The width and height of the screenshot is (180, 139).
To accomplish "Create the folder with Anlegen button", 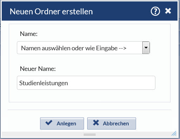I will (x=62, y=123).
